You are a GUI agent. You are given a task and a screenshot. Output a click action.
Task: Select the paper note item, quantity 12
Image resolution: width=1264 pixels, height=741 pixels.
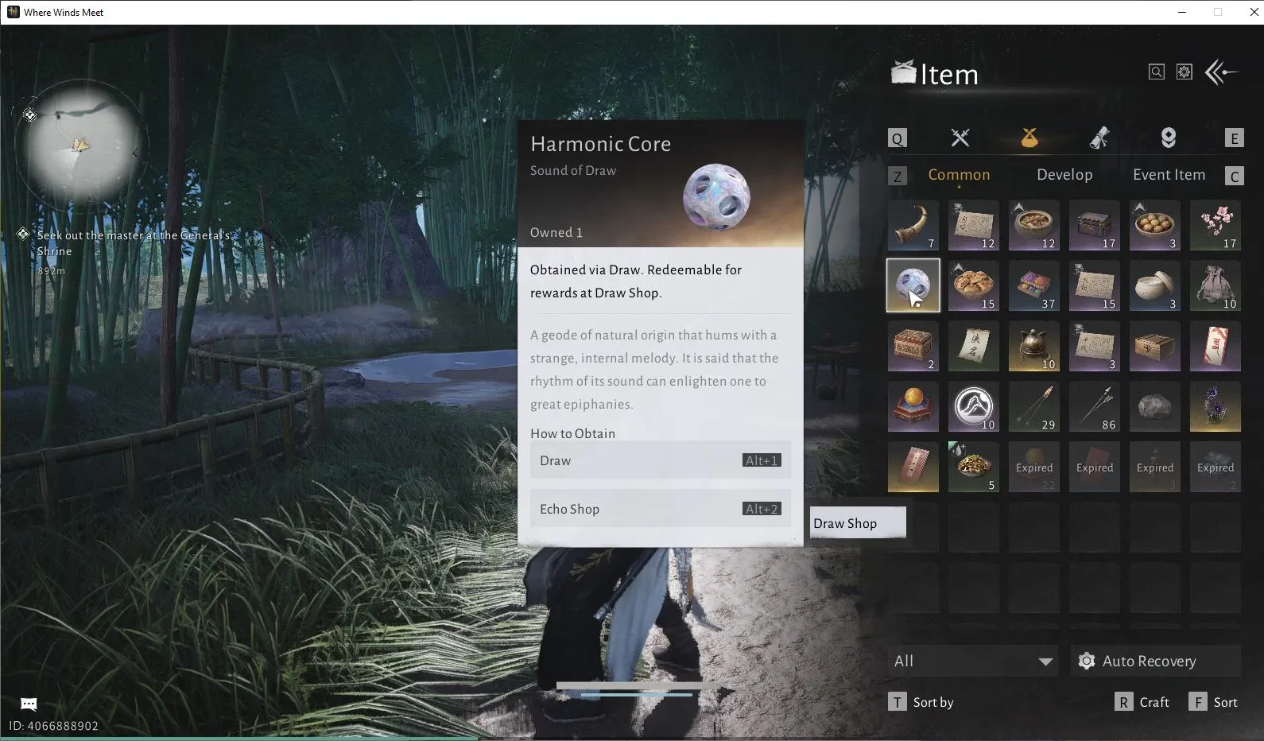(x=973, y=226)
